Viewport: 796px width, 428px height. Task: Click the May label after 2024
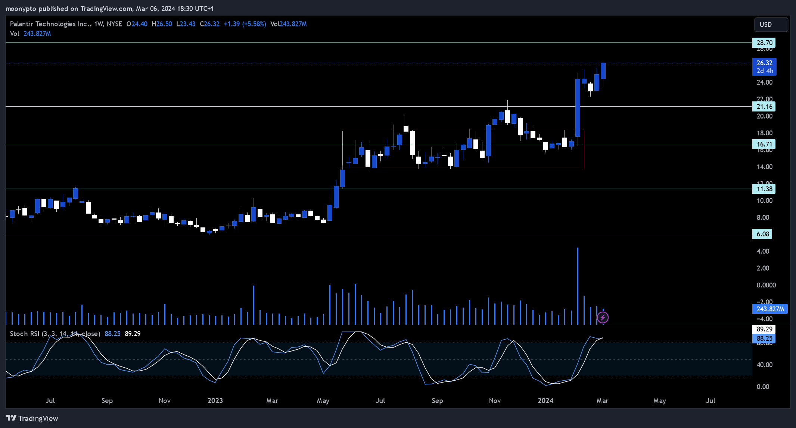coord(659,401)
